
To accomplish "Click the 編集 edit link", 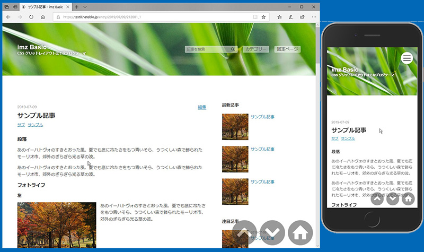I will click(x=202, y=107).
